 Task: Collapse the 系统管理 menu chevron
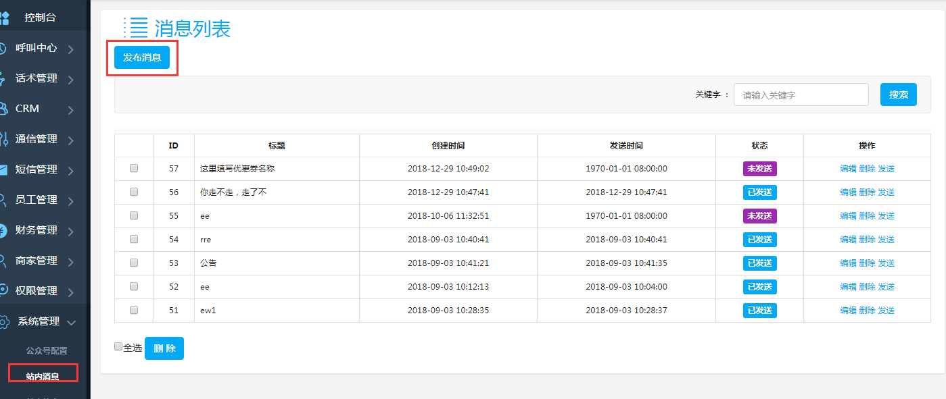tap(71, 323)
